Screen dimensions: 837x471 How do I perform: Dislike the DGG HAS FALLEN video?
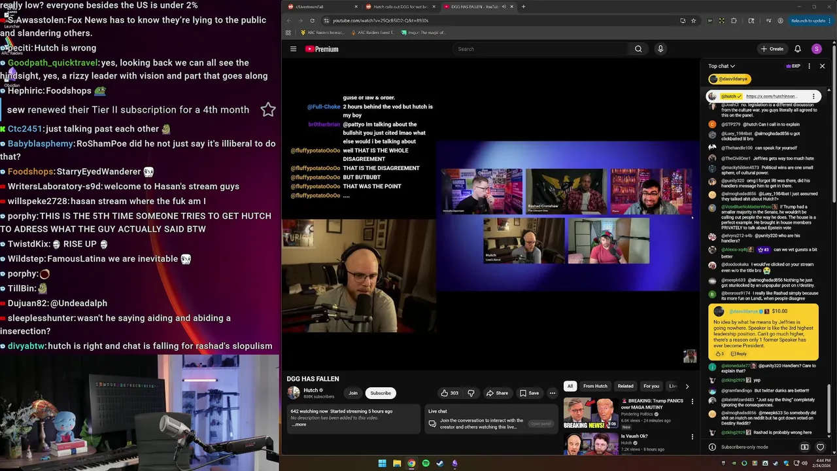(x=471, y=393)
